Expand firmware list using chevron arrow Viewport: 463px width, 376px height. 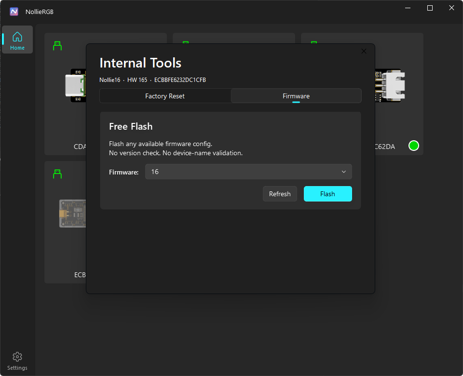pyautogui.click(x=344, y=172)
